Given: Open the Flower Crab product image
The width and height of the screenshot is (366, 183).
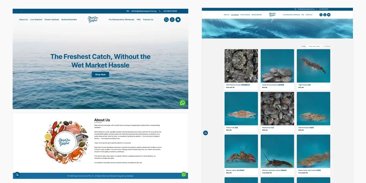Looking at the screenshot, I should point(241,108).
